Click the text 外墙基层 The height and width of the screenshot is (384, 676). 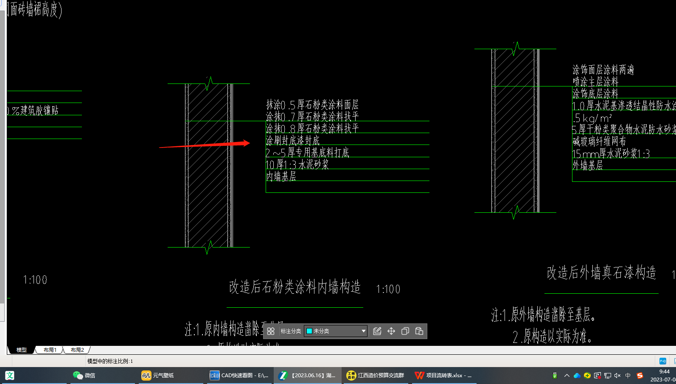coord(588,165)
